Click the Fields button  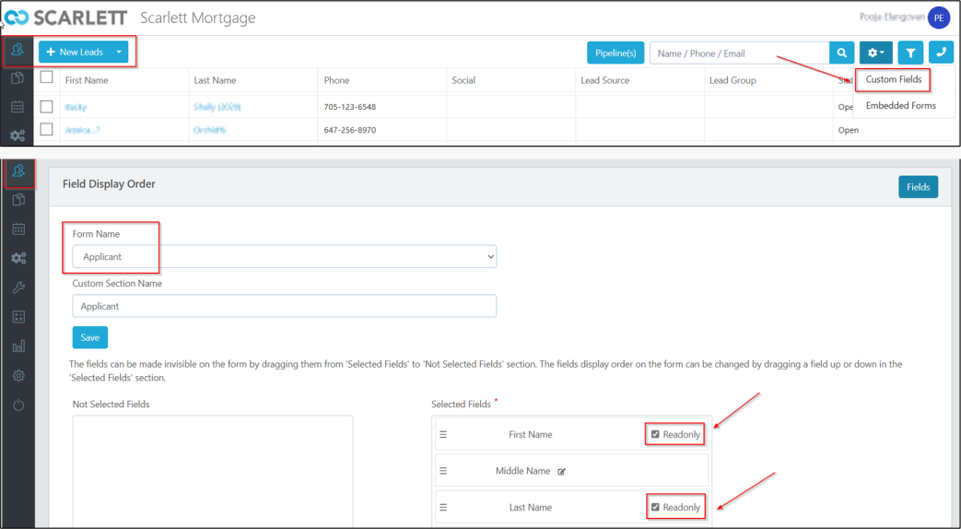click(x=918, y=187)
